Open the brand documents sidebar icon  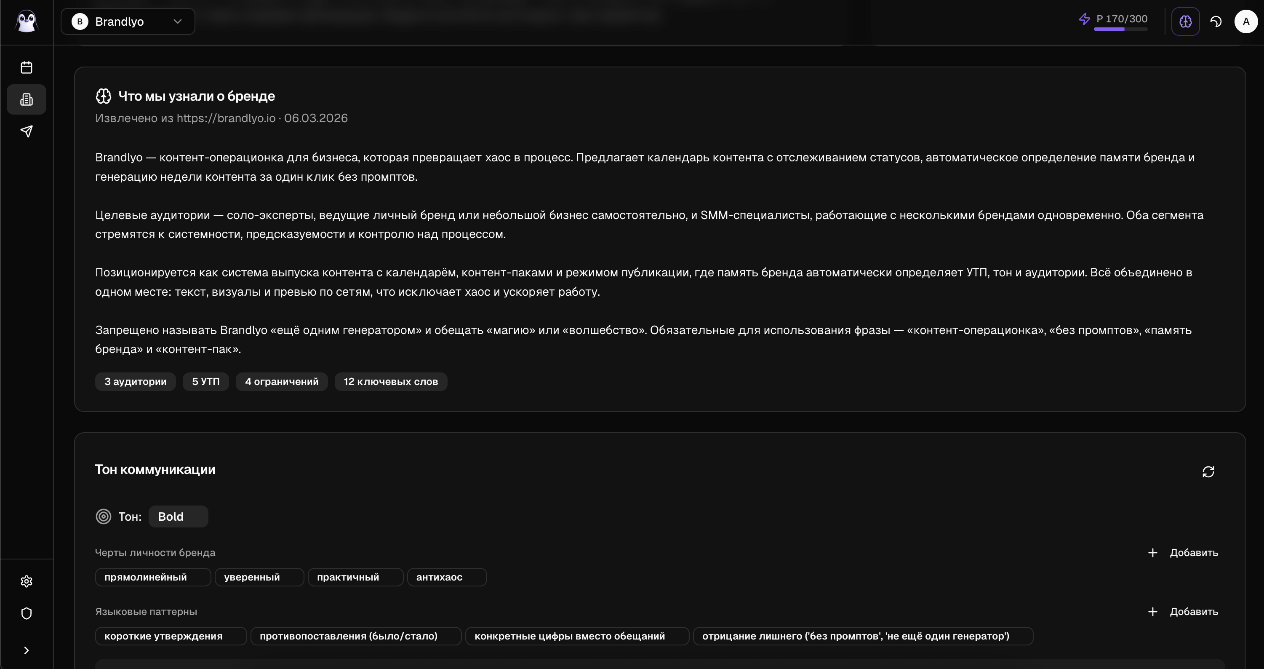(x=27, y=100)
